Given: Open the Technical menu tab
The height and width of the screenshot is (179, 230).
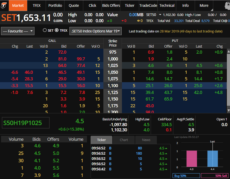Looking at the screenshot, I should (x=167, y=5).
